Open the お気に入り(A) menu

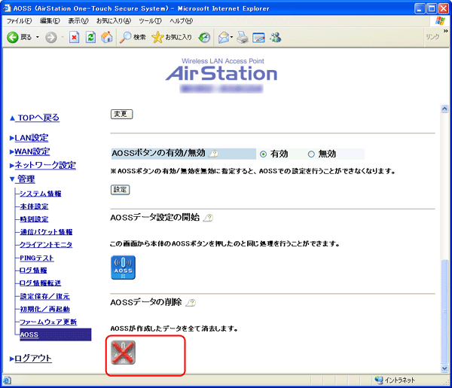[114, 21]
